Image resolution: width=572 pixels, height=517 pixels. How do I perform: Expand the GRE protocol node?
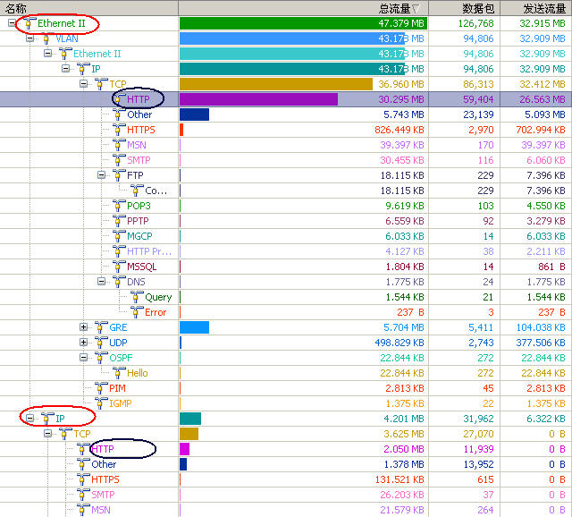pyautogui.click(x=84, y=327)
